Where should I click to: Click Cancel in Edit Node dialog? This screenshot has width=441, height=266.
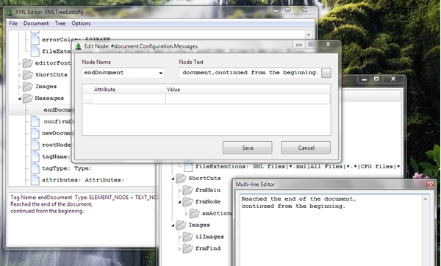click(306, 148)
